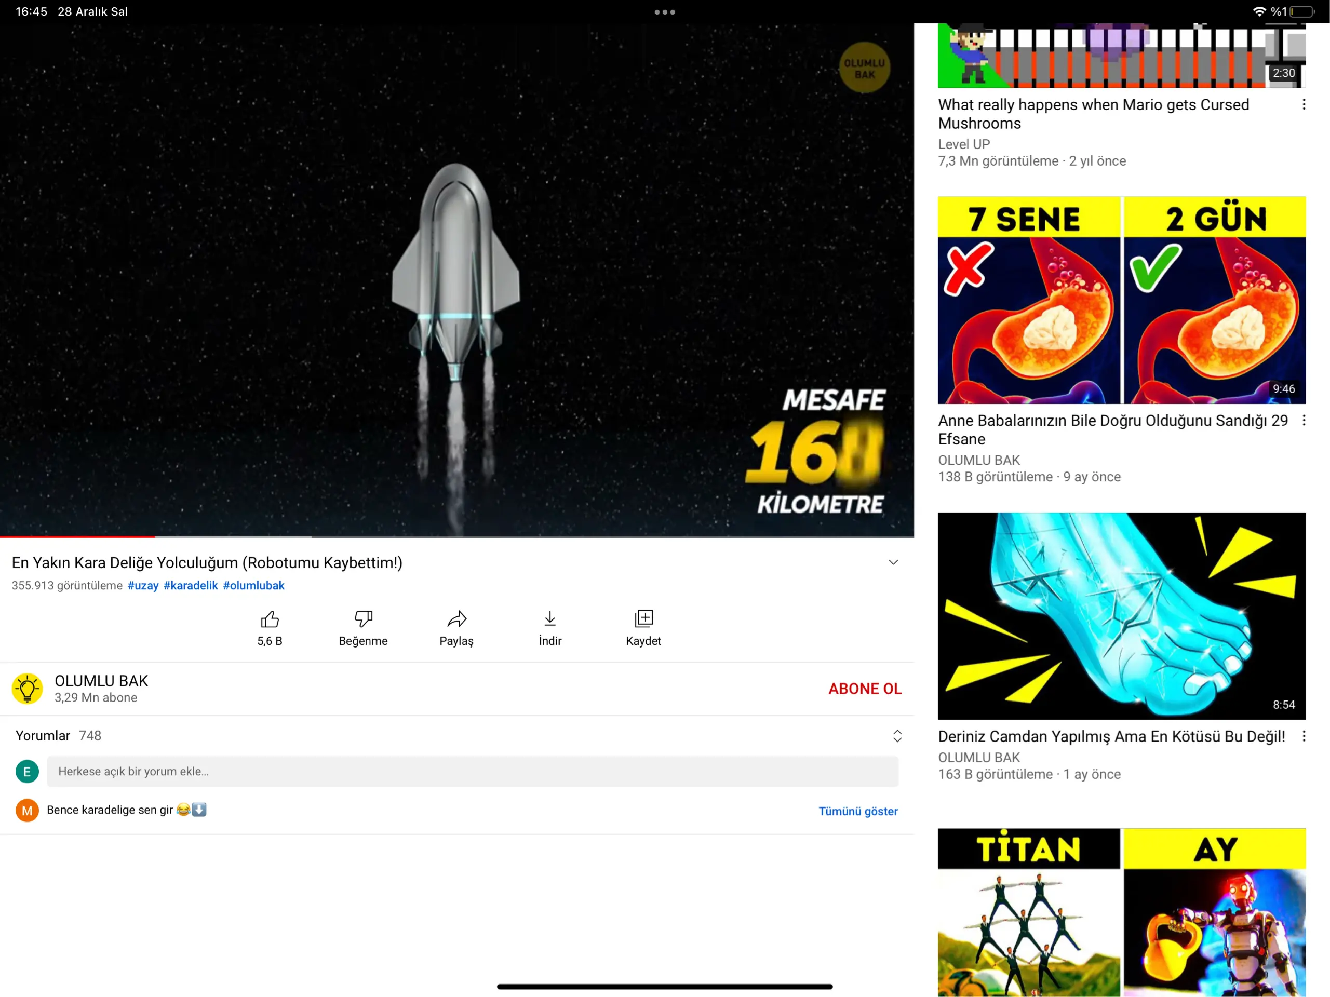
Task: Tap the '355.913 görüntüleme' view count
Action: pyautogui.click(x=67, y=586)
